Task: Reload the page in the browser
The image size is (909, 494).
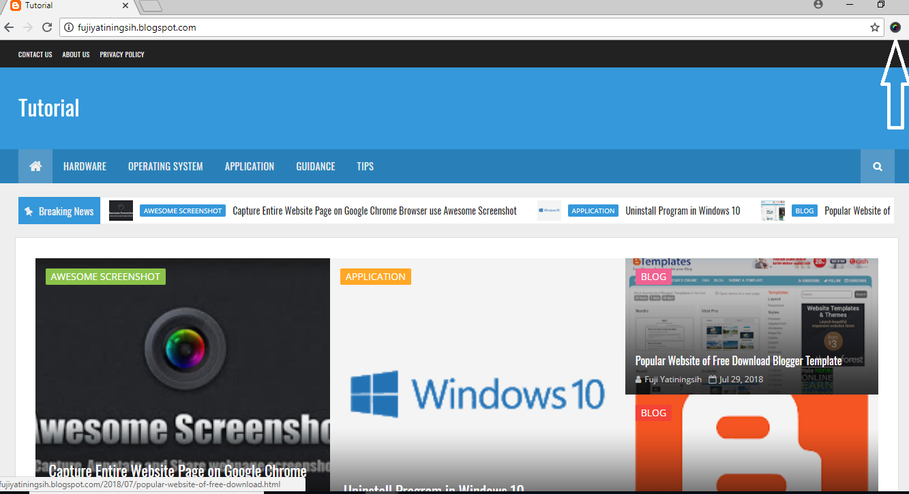Action: coord(47,27)
